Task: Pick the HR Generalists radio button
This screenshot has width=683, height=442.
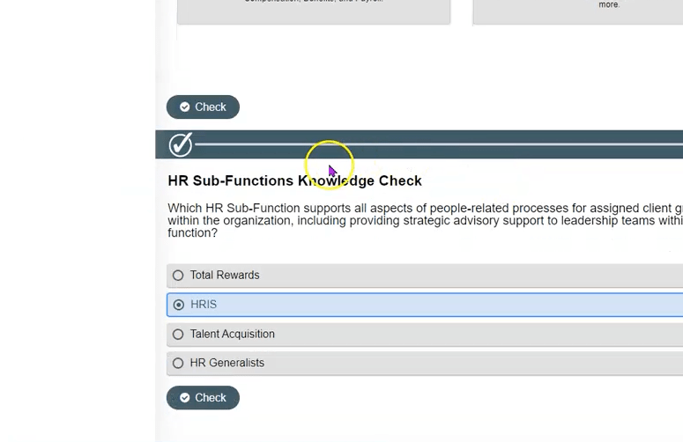Action: (x=178, y=363)
